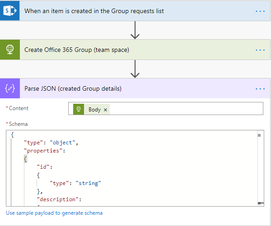The image size is (271, 226).
Task: Click the globe icon inside the Body token
Action: click(79, 109)
